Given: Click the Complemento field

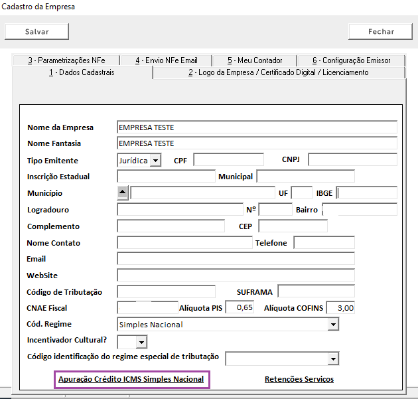Looking at the screenshot, I should point(171,226).
